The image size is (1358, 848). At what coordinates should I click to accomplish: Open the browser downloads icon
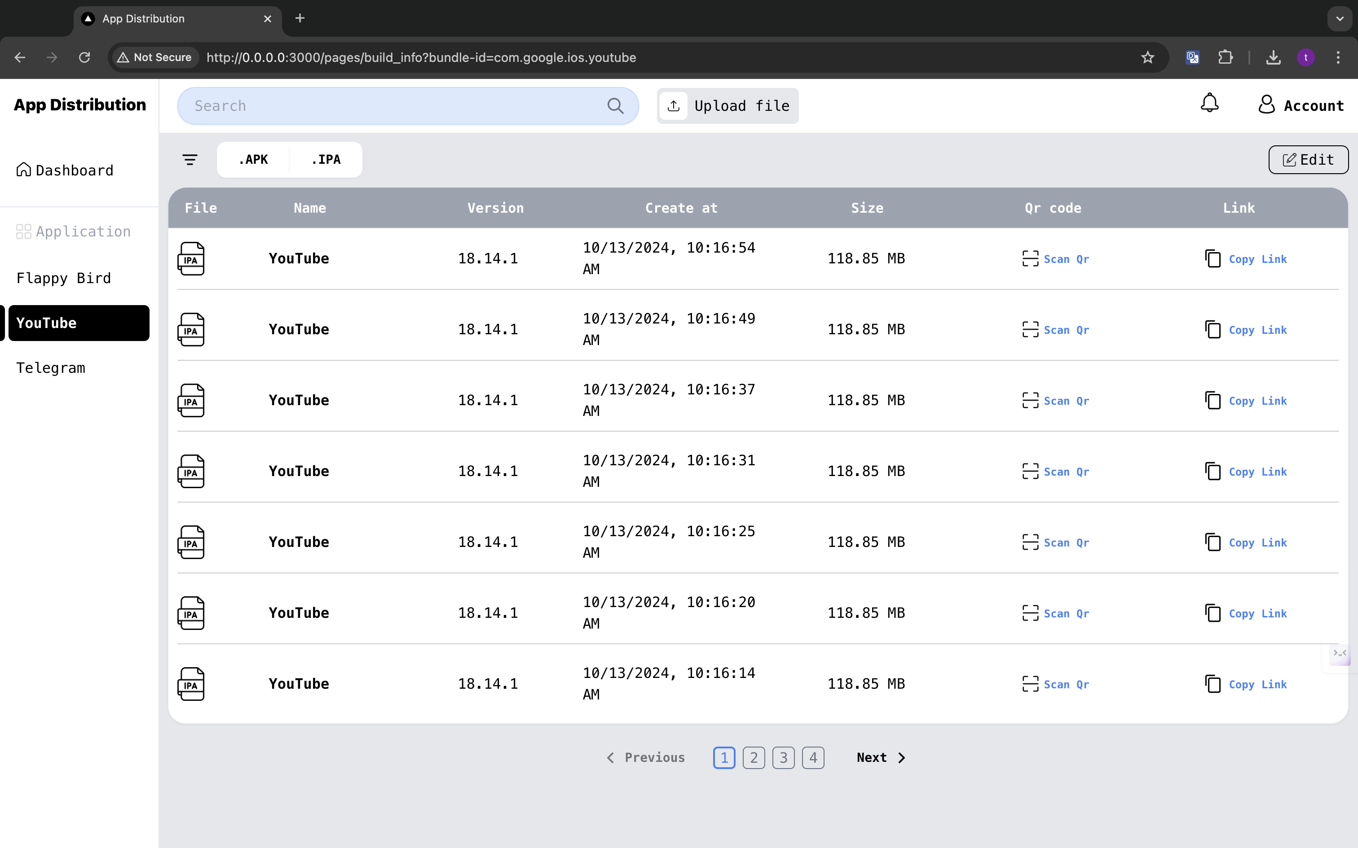pos(1273,57)
